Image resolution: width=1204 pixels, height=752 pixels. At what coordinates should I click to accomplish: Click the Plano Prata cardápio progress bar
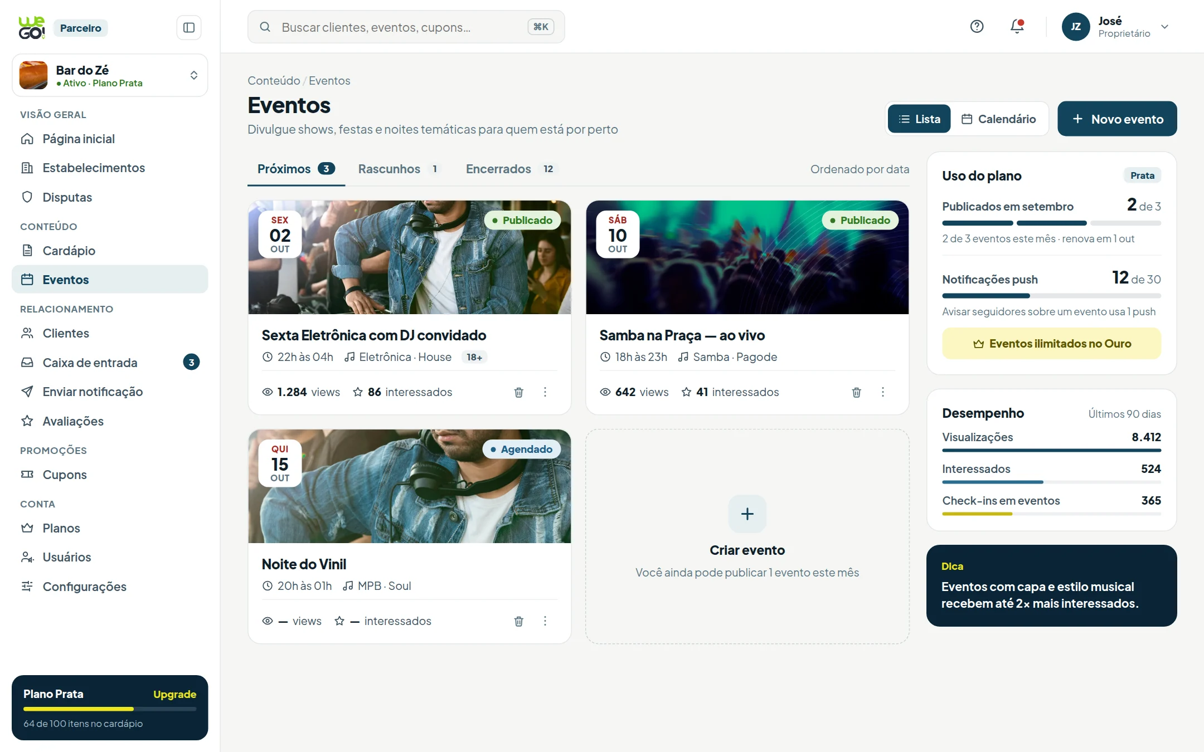(110, 709)
